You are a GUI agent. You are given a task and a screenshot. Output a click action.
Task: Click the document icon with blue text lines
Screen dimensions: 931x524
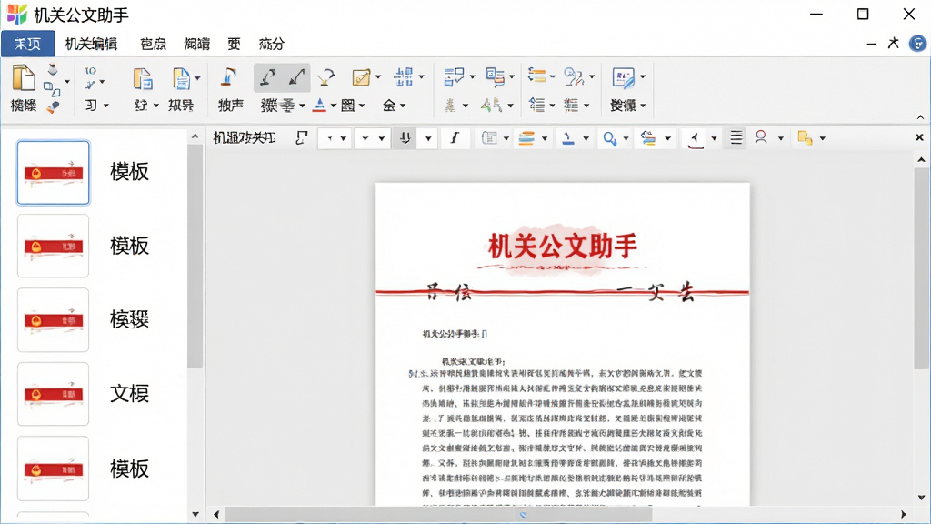(181, 78)
